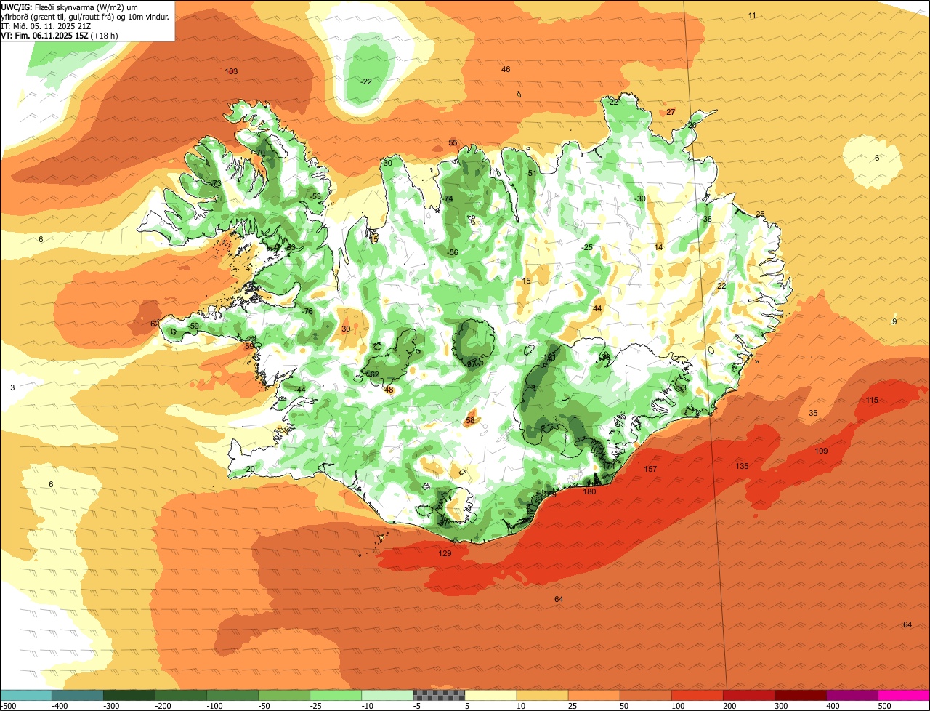Click the 103 value label in the northwest sea
The image size is (930, 711).
[231, 72]
